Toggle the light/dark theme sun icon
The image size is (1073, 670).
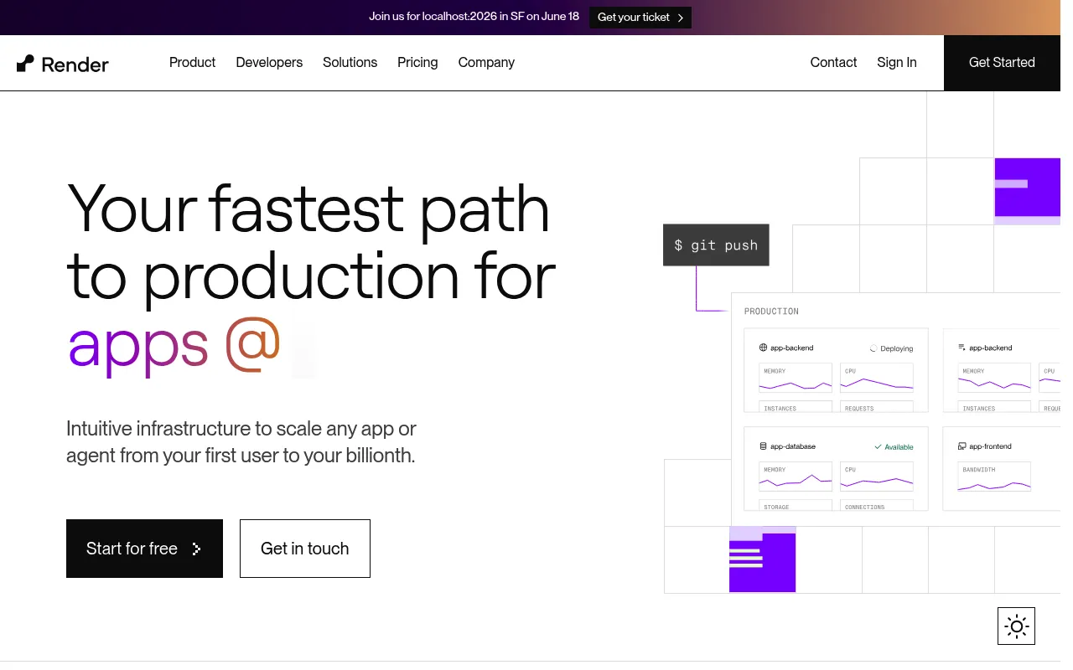click(x=1016, y=626)
